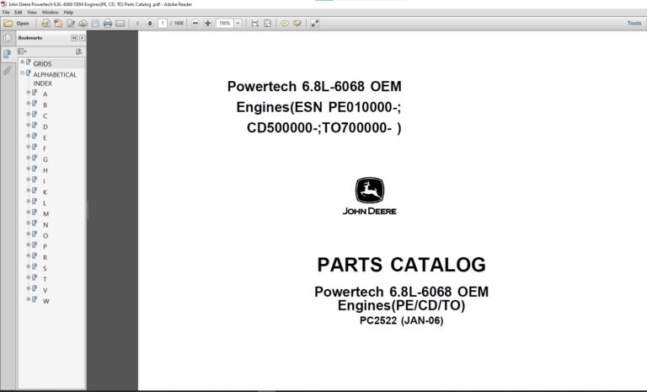
Task: Expand bookmark F
Action: pyautogui.click(x=28, y=147)
